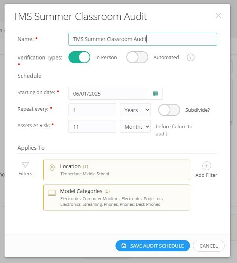
Task: Click the Location pin icon
Action: pyautogui.click(x=52, y=168)
